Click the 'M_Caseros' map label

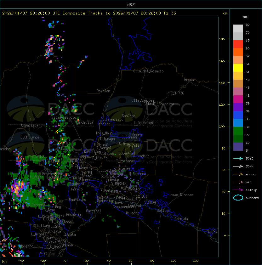click(137, 174)
